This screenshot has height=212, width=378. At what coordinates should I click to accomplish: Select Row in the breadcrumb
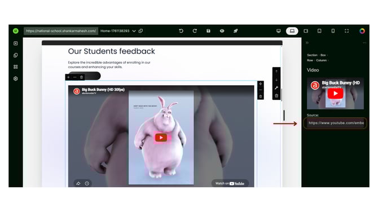click(310, 60)
